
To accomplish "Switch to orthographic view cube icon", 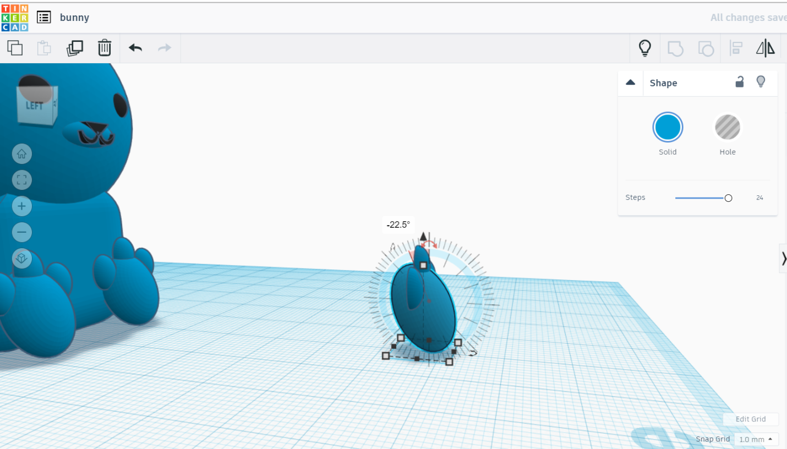I will 22,258.
